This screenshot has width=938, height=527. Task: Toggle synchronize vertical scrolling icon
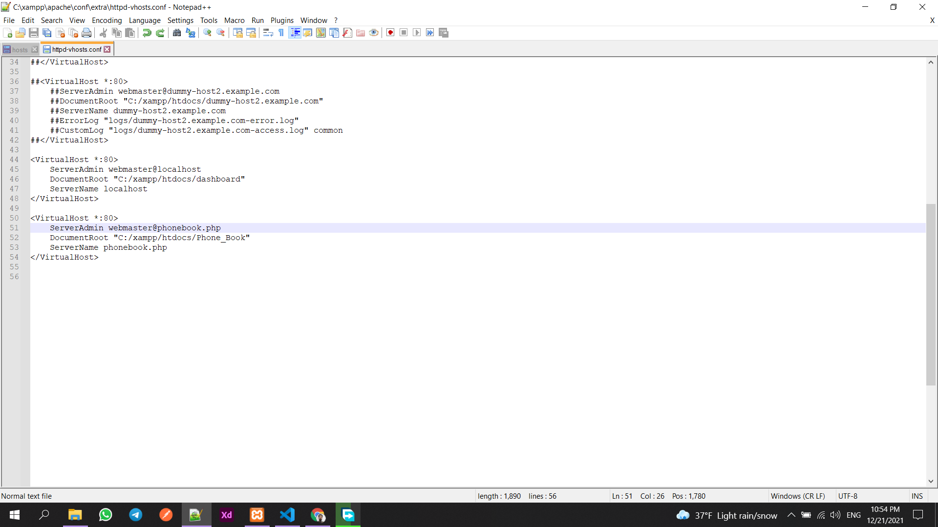(237, 33)
